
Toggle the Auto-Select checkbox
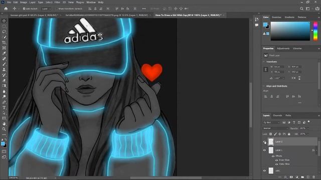point(24,9)
